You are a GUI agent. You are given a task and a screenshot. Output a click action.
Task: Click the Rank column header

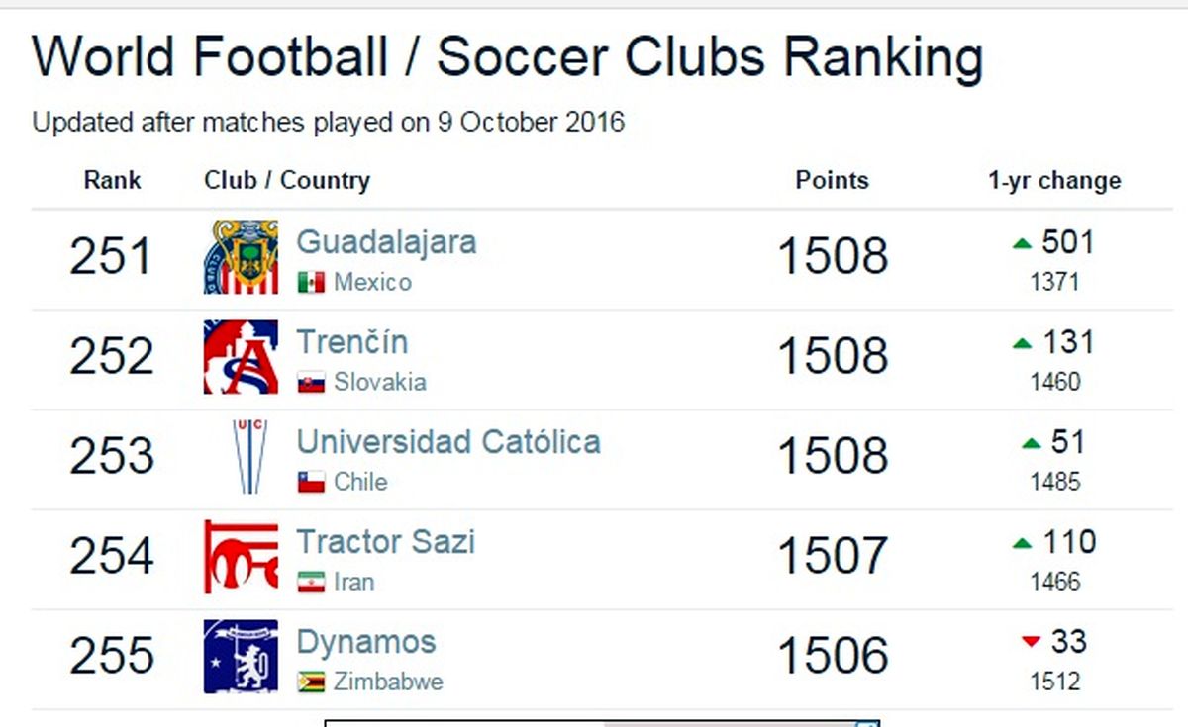coord(112,180)
